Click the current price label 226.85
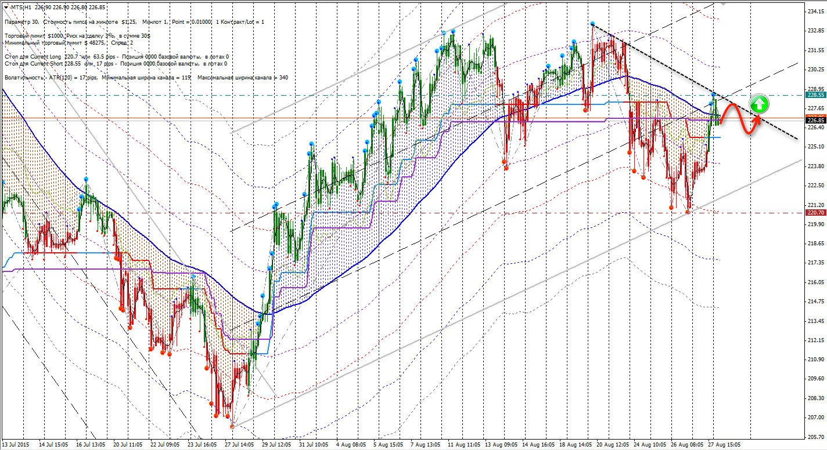 point(816,120)
